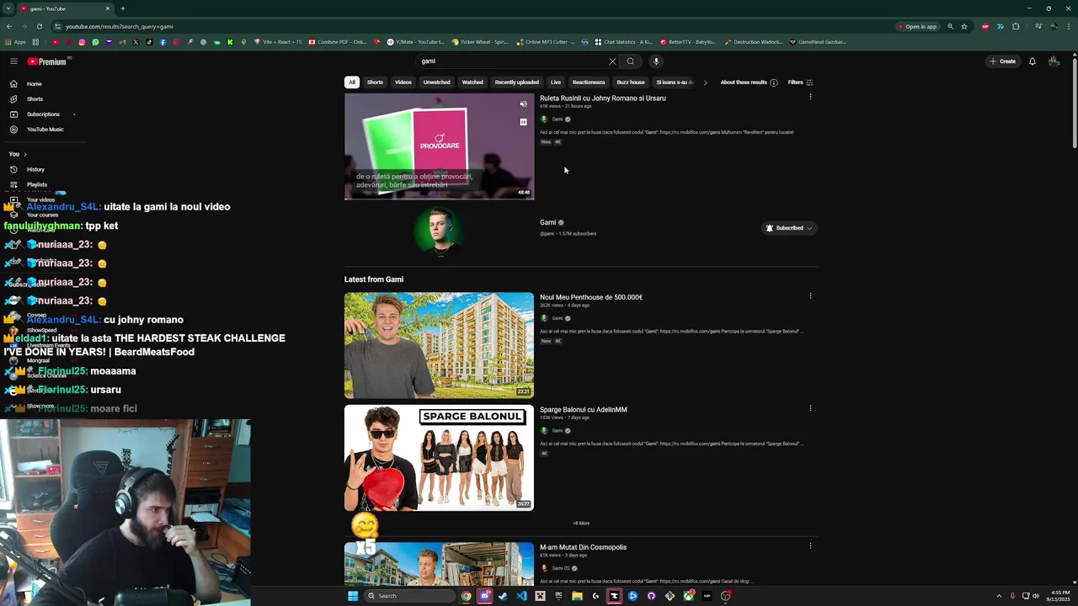Bookmark this page with the star
Screen dimensions: 1078x606
pyautogui.click(x=964, y=26)
